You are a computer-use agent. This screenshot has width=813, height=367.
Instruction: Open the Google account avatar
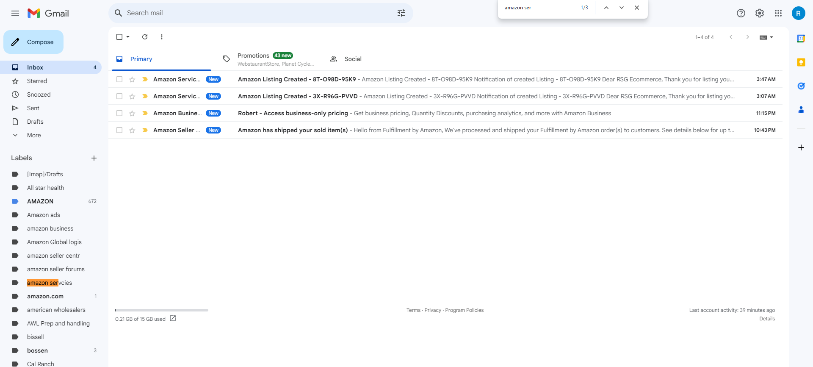798,13
